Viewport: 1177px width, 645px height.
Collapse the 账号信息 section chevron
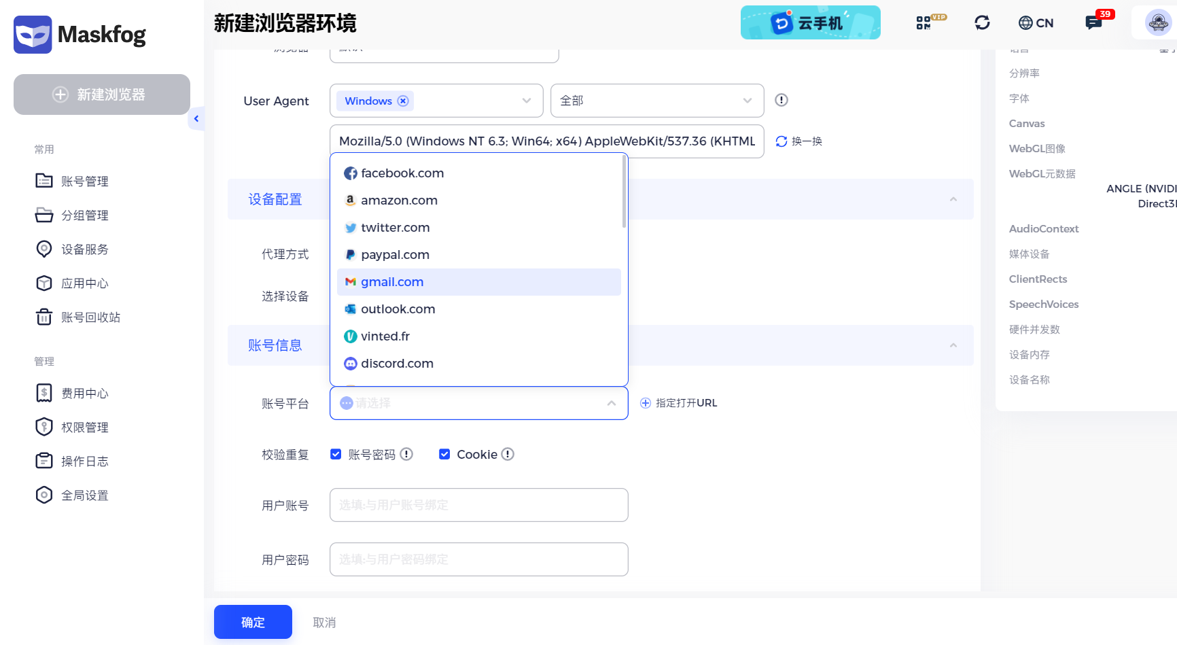coord(953,345)
